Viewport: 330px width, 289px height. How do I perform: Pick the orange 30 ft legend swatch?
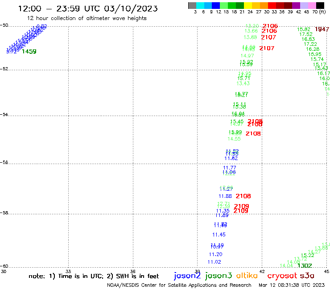(x=264, y=5)
